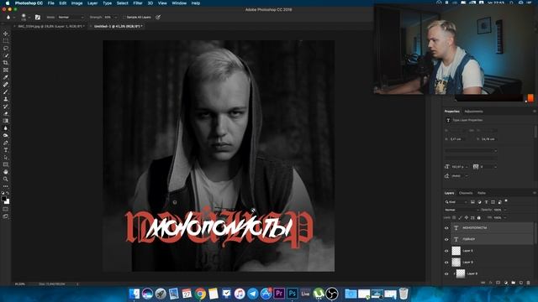Open the Image menu
The image size is (538, 302).
tap(76, 3)
